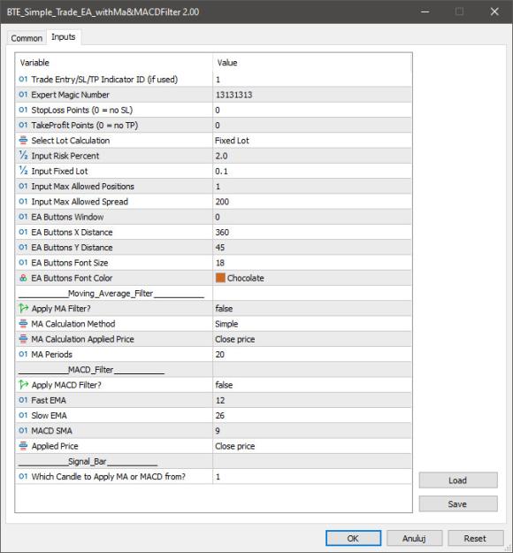The image size is (513, 553).
Task: Edit EA Buttons Font Size value 18
Action: point(312,263)
